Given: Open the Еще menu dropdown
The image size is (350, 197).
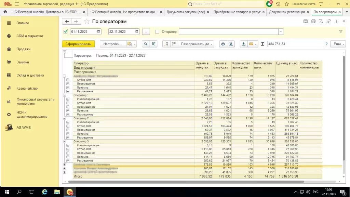Looking at the screenshot, I should [338, 44].
